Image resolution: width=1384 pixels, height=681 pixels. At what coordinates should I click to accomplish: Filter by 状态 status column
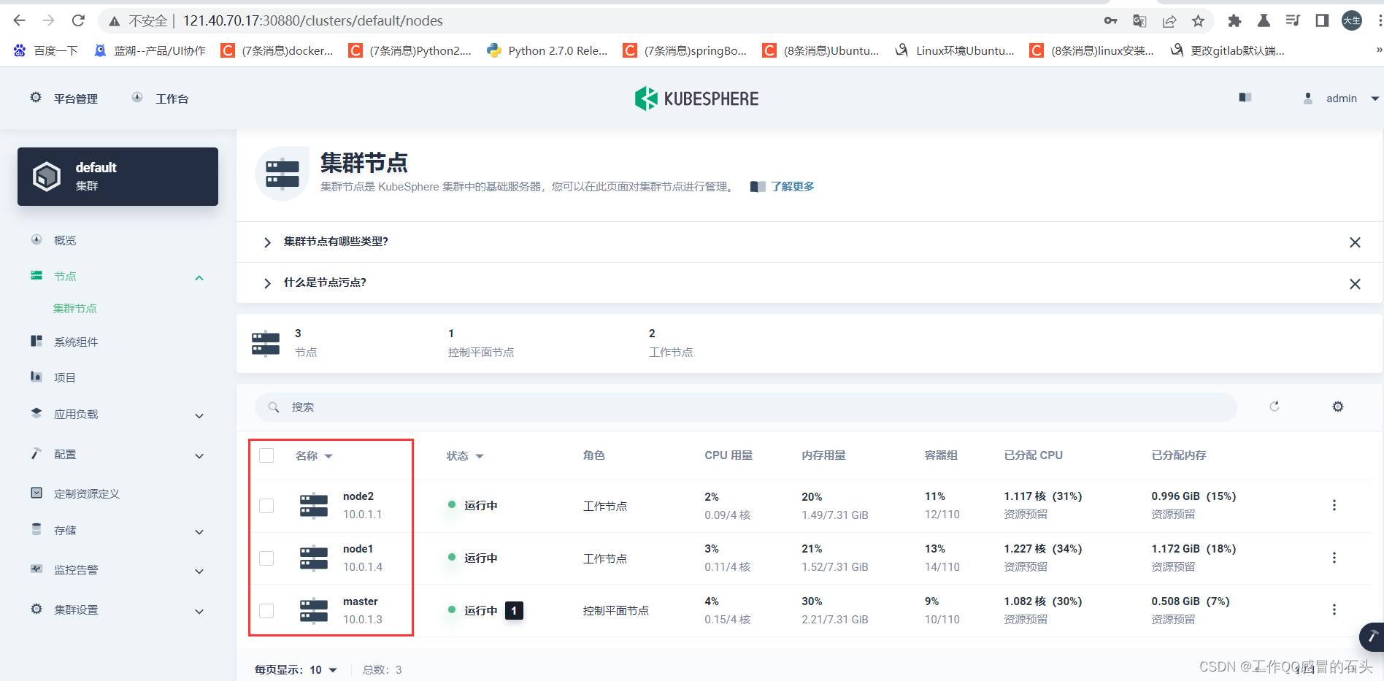[x=465, y=456]
